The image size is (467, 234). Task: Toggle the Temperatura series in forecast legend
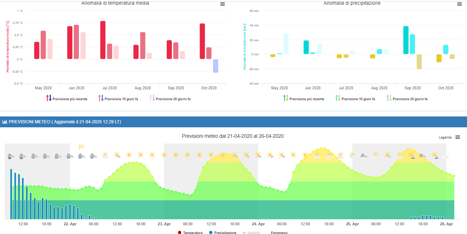coord(190,233)
